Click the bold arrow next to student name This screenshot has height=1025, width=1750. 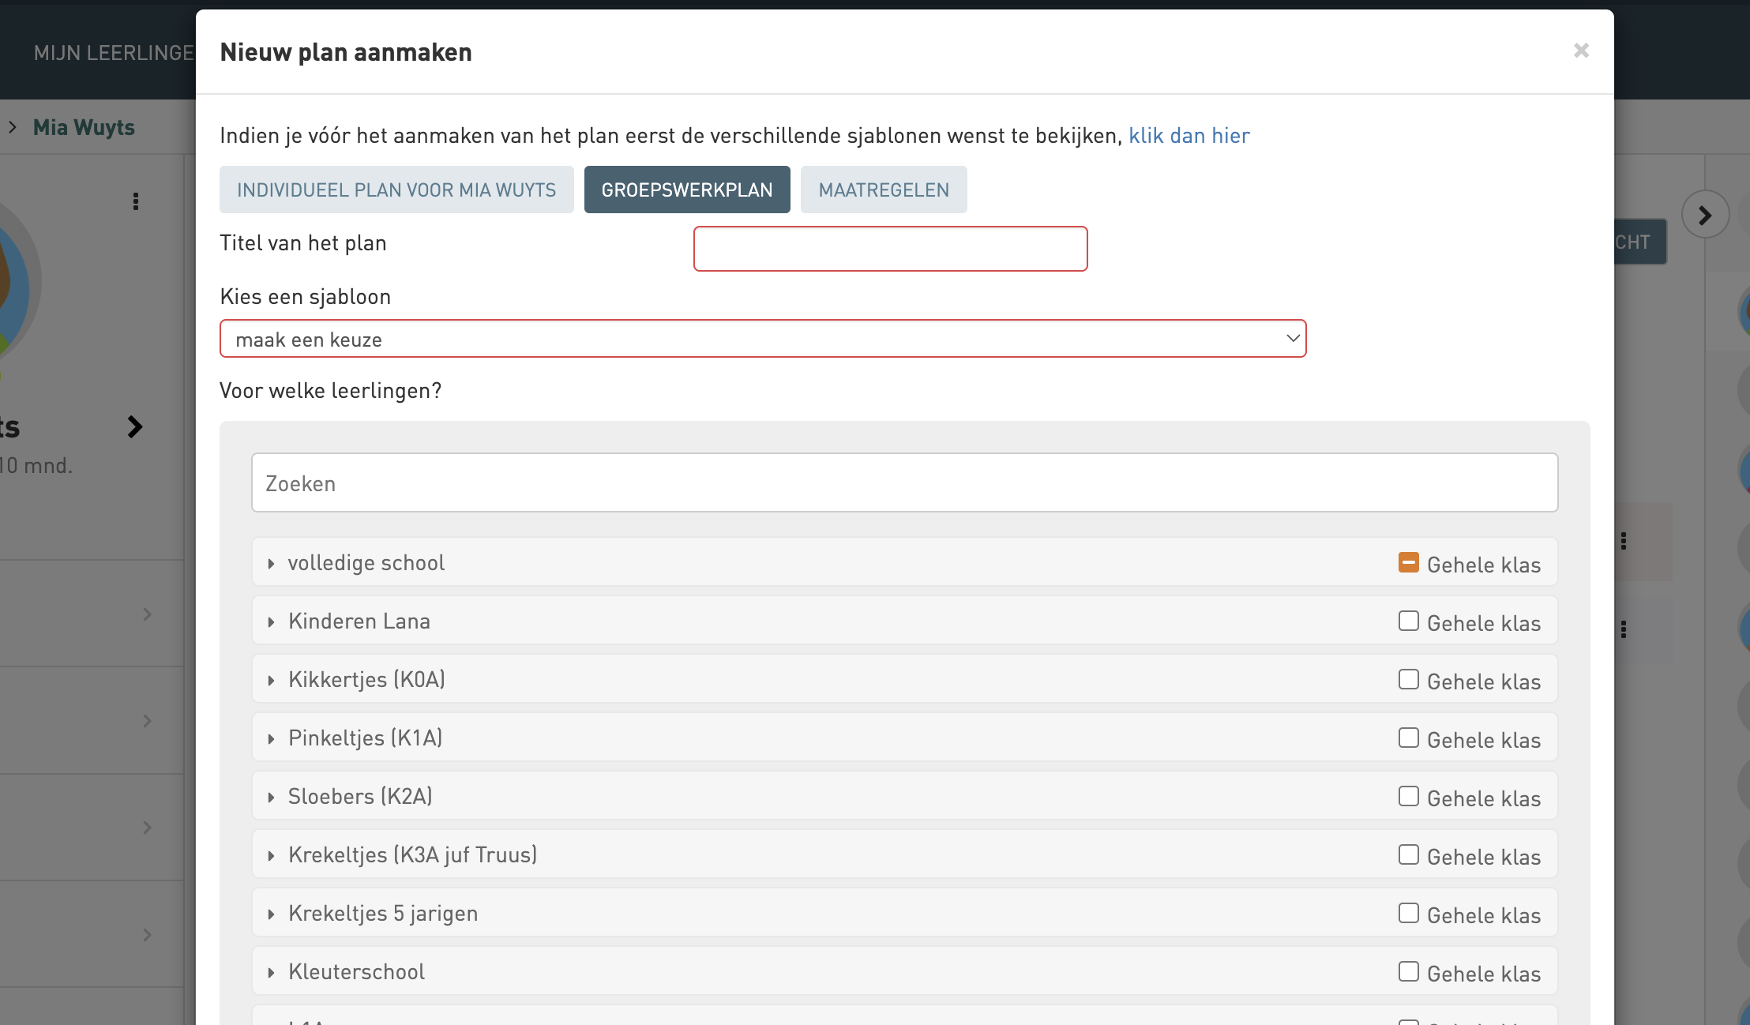click(135, 427)
